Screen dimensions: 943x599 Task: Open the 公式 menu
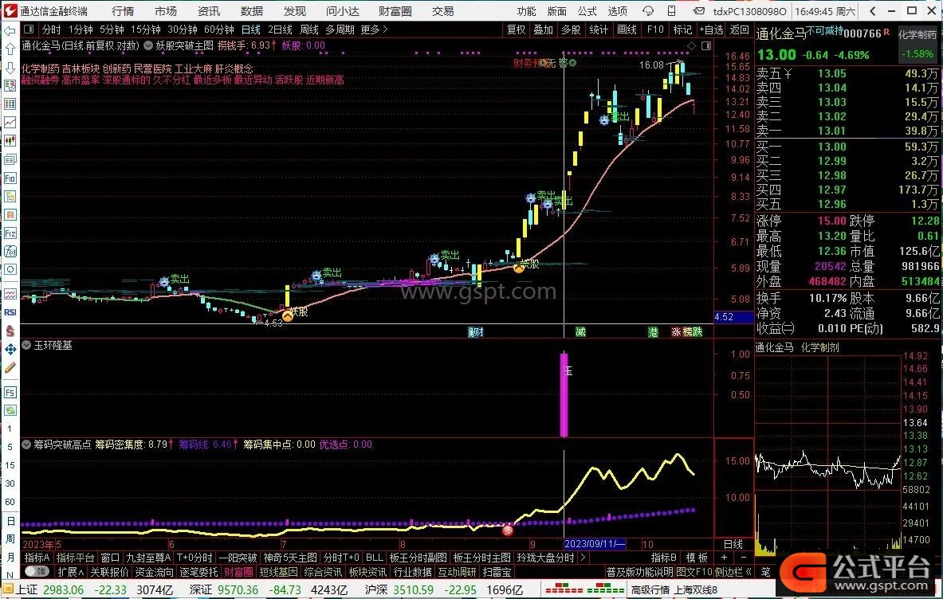pos(587,11)
